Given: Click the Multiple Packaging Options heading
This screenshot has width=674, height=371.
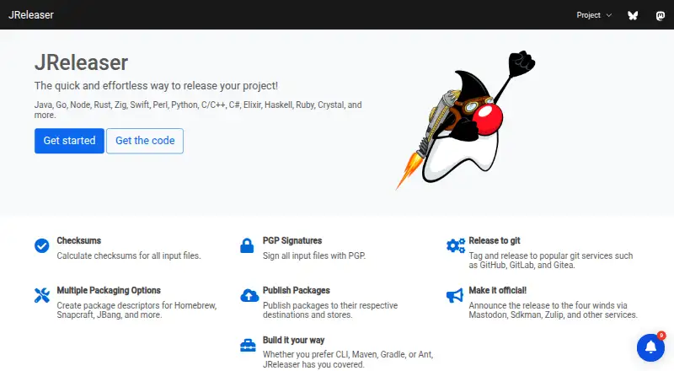Looking at the screenshot, I should pos(109,291).
